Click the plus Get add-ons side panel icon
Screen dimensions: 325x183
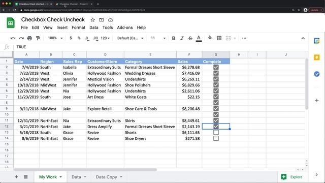click(x=316, y=101)
